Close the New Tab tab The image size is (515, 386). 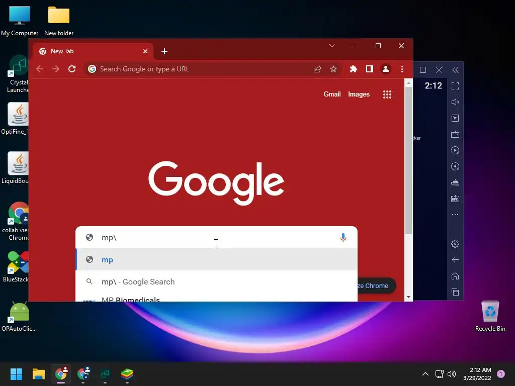145,51
